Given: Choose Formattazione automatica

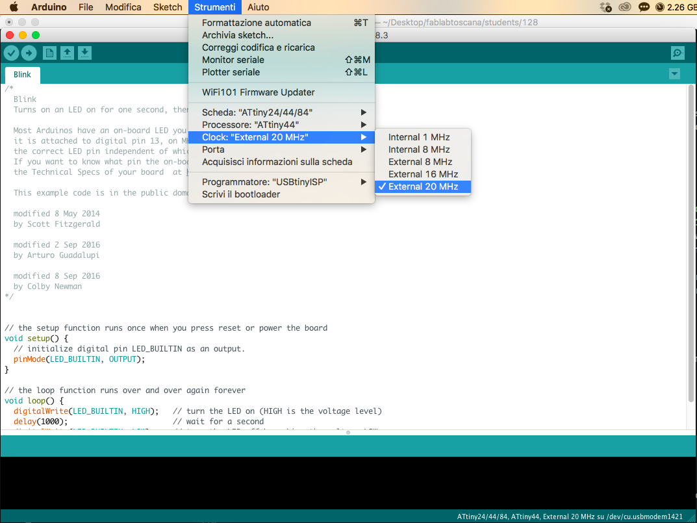Looking at the screenshot, I should (281, 23).
